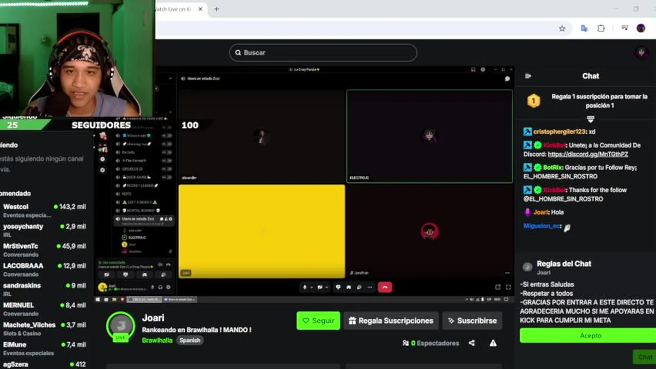Open the Machete_Vilches recommended channel
Viewport: 656px width, 369px height.
[45, 329]
